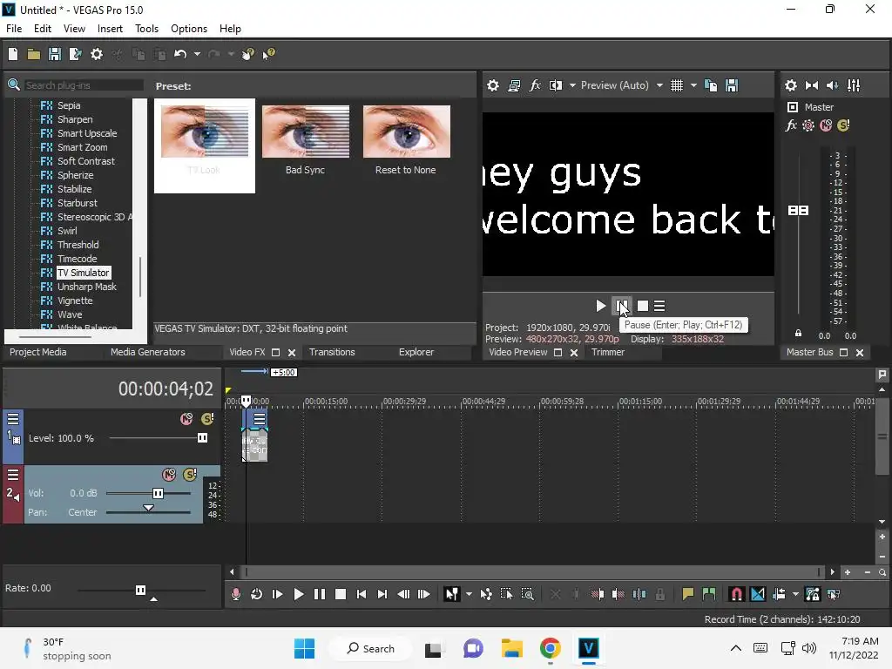Mute video track 1
The width and height of the screenshot is (892, 669).
tap(186, 419)
